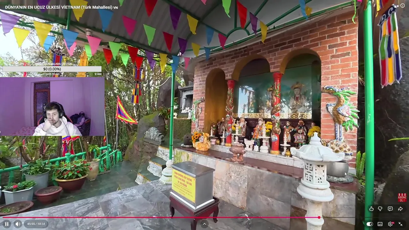
Task: Open the comments panel icon
Action: tap(390, 209)
